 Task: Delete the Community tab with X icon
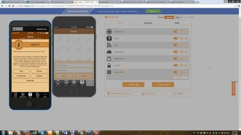tap(186, 52)
